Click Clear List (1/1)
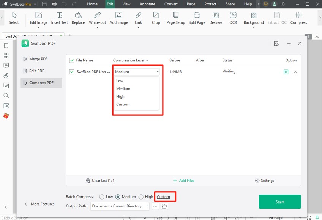Image resolution: width=322 pixels, height=220 pixels. tap(101, 181)
